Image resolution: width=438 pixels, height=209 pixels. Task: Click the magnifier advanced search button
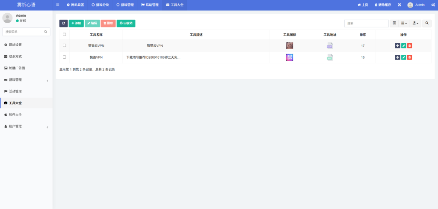[x=427, y=23]
